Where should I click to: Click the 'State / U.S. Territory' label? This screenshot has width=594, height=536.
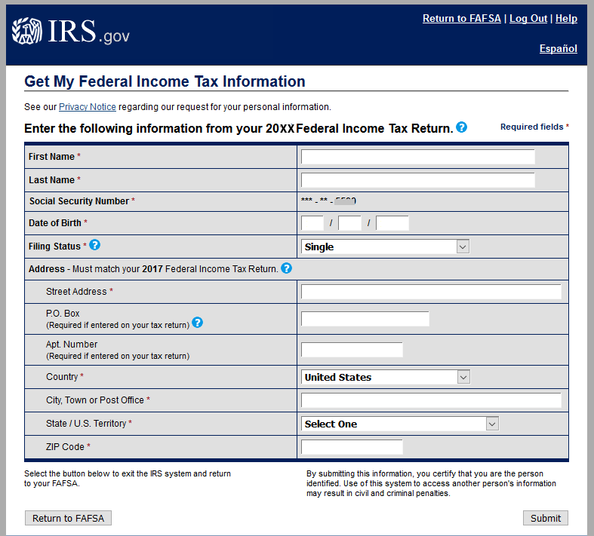pos(86,423)
